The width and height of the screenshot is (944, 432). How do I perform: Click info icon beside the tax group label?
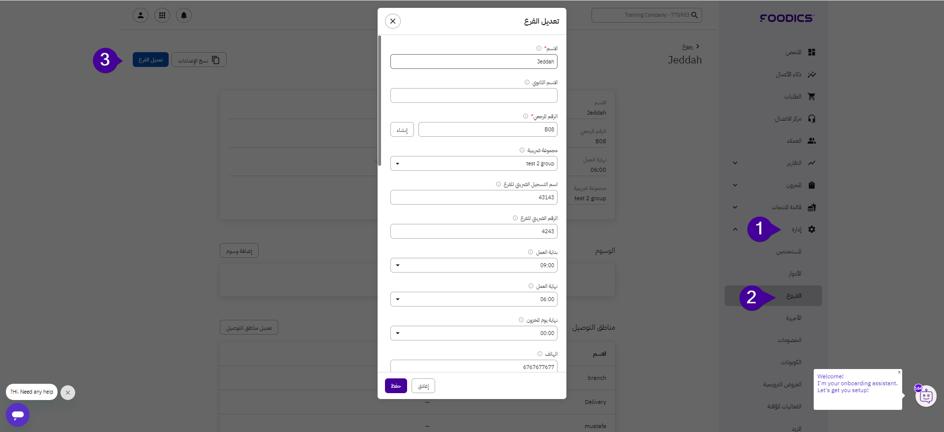tap(522, 150)
